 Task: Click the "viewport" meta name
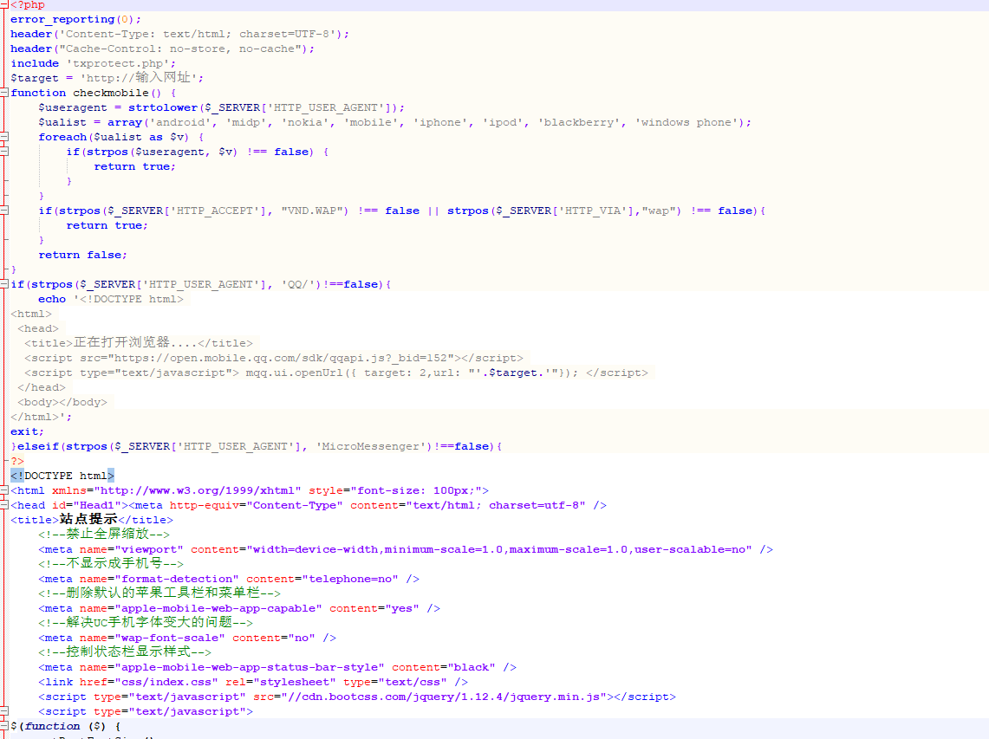(149, 549)
